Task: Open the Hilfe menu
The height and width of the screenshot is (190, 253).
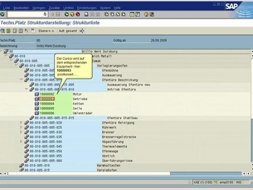Action: pyautogui.click(x=117, y=8)
